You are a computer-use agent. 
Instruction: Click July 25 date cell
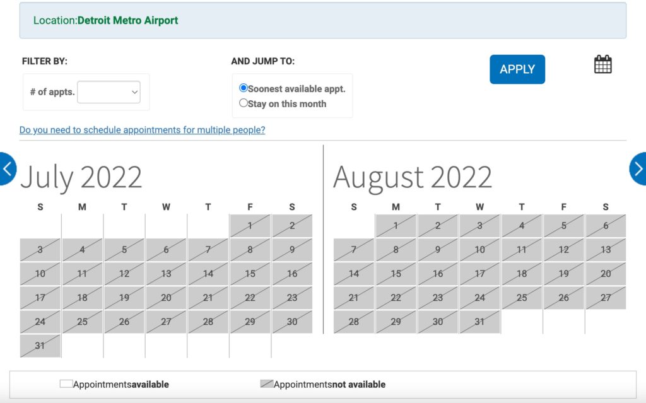pyautogui.click(x=83, y=322)
